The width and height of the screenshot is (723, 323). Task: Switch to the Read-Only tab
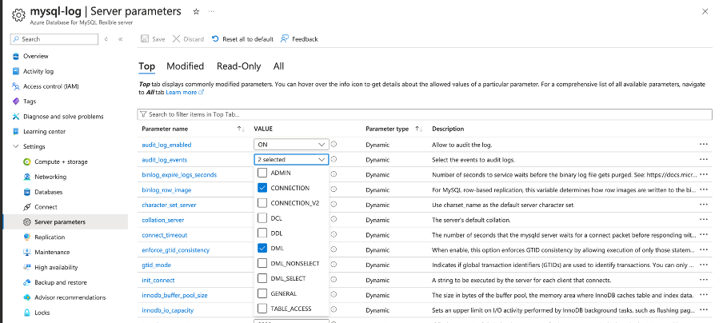(x=238, y=66)
